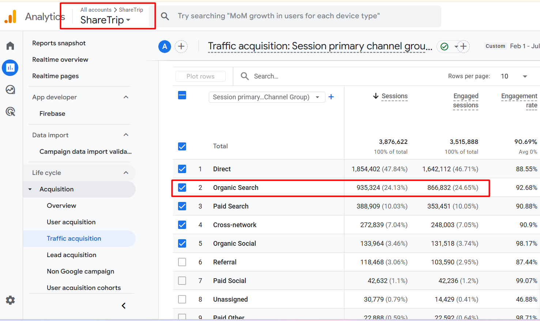The height and width of the screenshot is (321, 540).
Task: Click the Organic Search channel name
Action: [236, 188]
